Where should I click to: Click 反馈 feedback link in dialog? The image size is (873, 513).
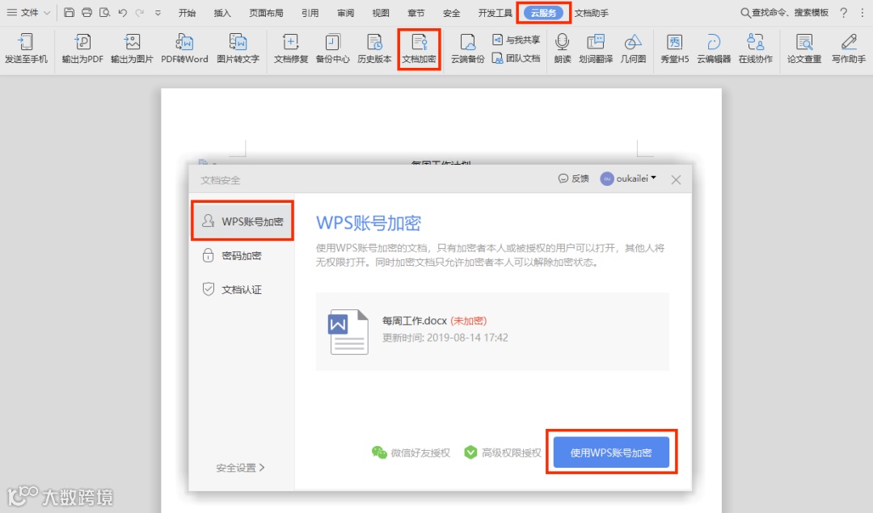573,179
